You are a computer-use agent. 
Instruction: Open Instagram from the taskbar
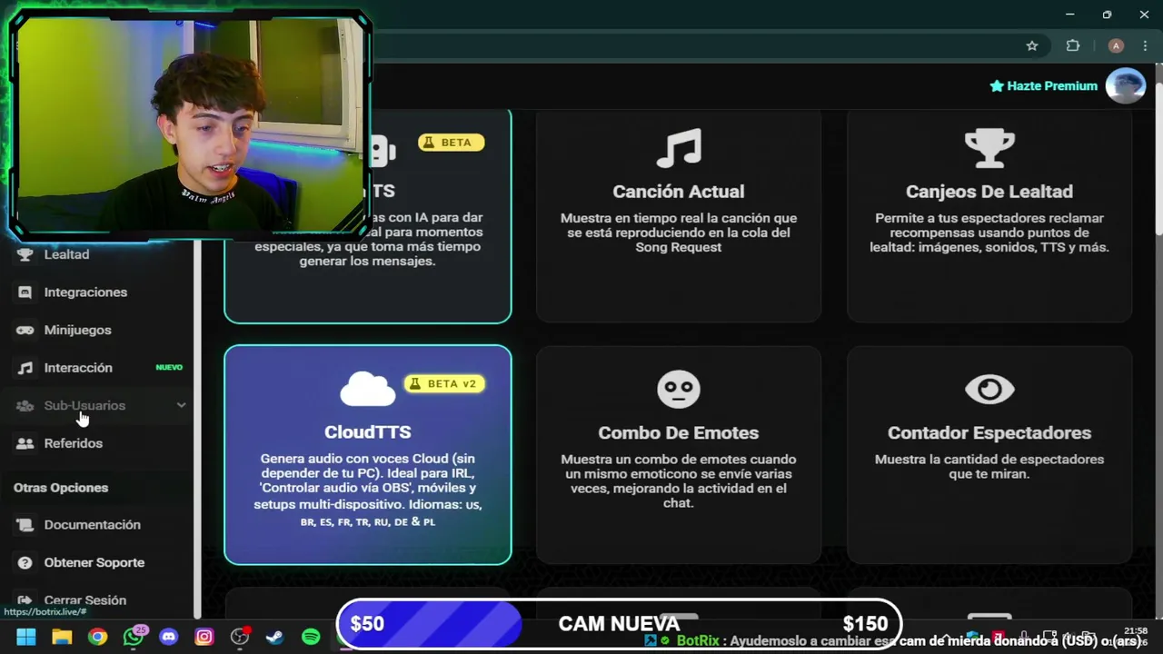coord(204,637)
